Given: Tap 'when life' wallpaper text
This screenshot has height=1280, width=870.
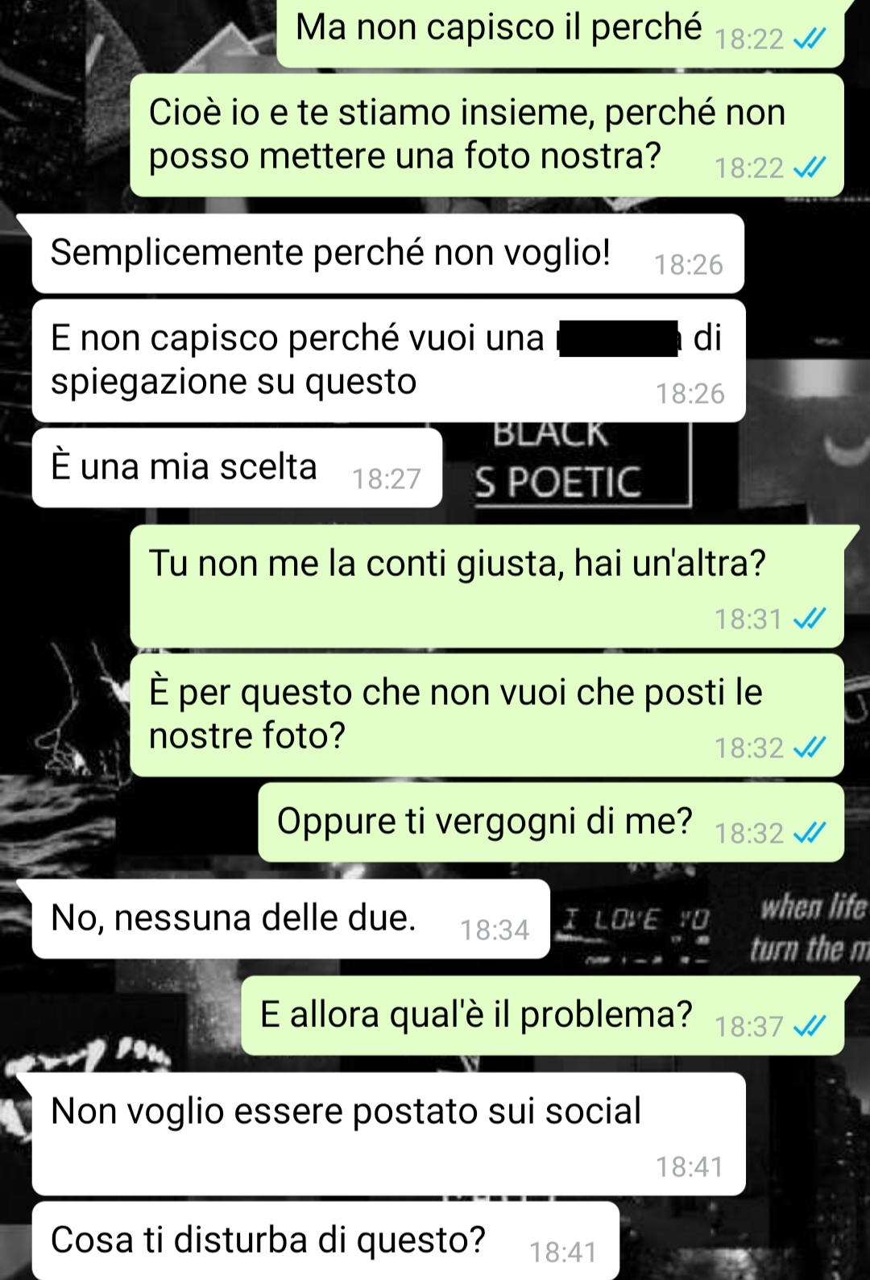Looking at the screenshot, I should point(812,908).
